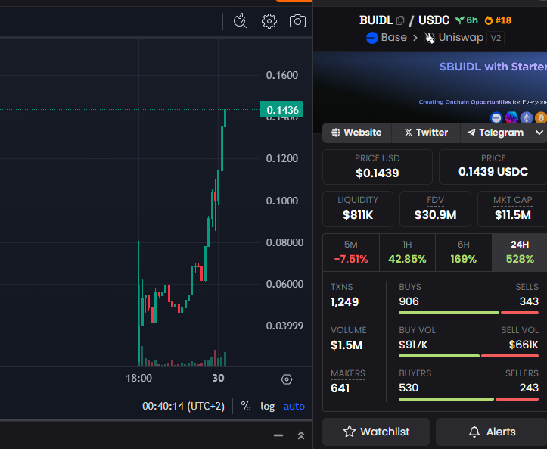Minimize the bottom chart panel
The image size is (547, 449).
278,435
